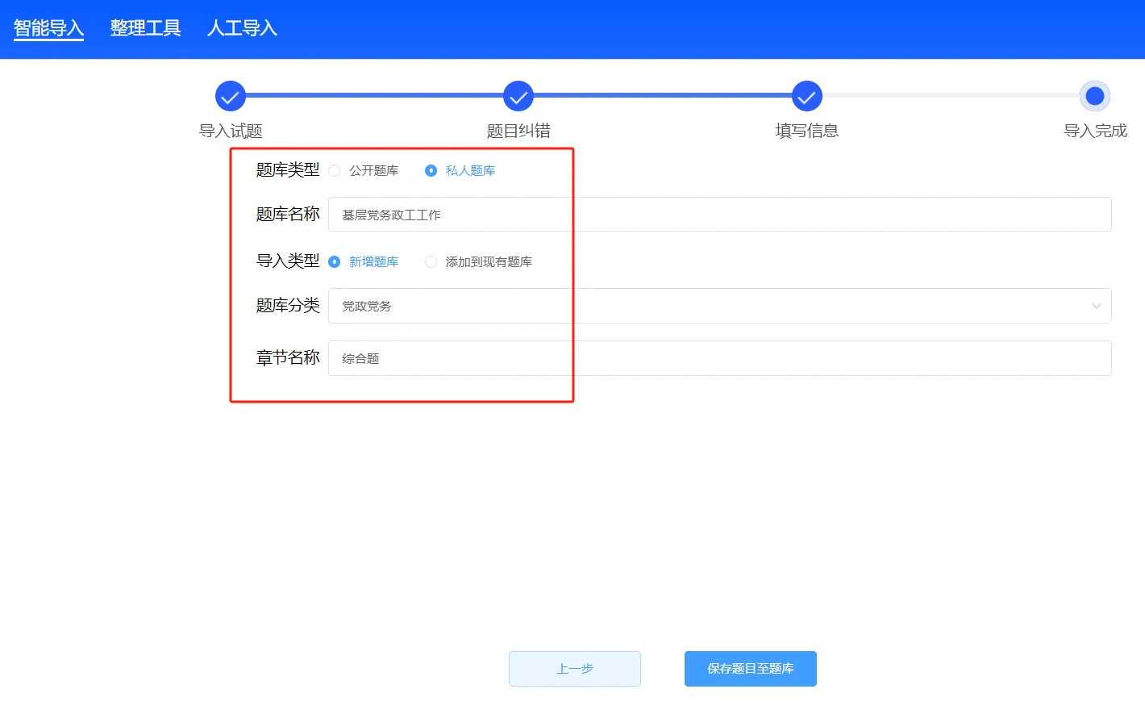1145x714 pixels.
Task: Click the 题目纠错 step checkmark icon
Action: coord(518,96)
